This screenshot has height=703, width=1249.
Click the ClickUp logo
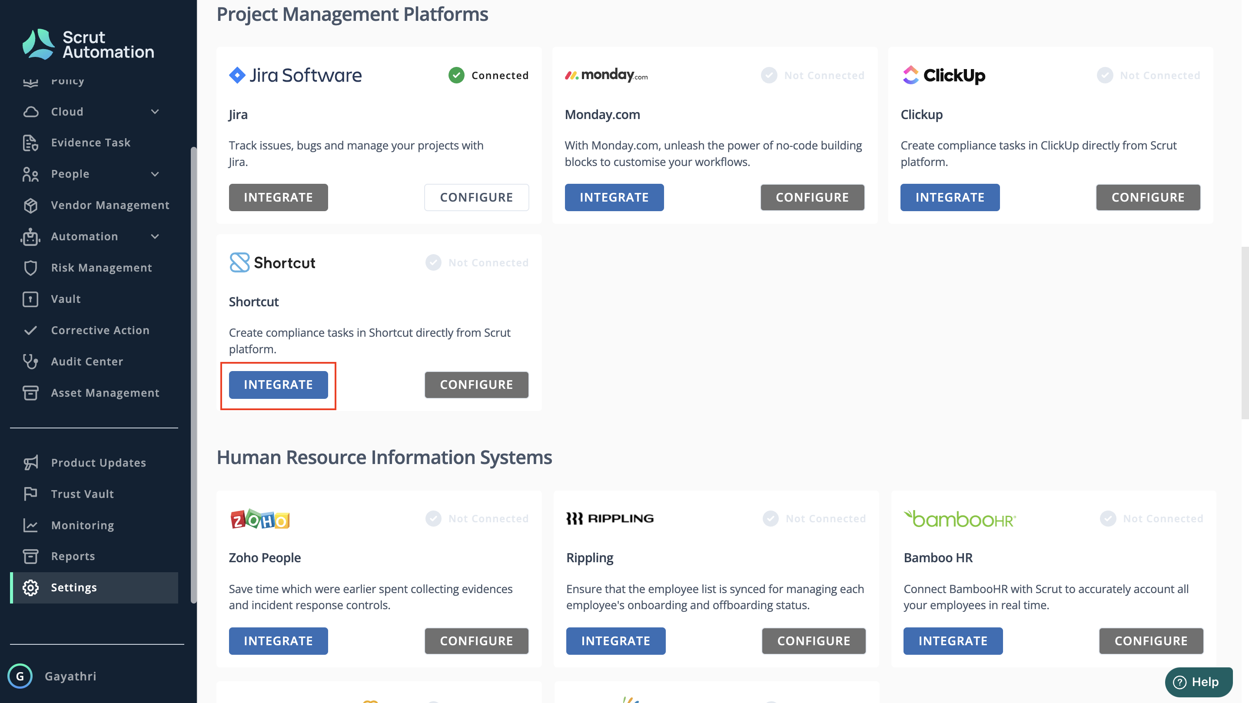[943, 75]
